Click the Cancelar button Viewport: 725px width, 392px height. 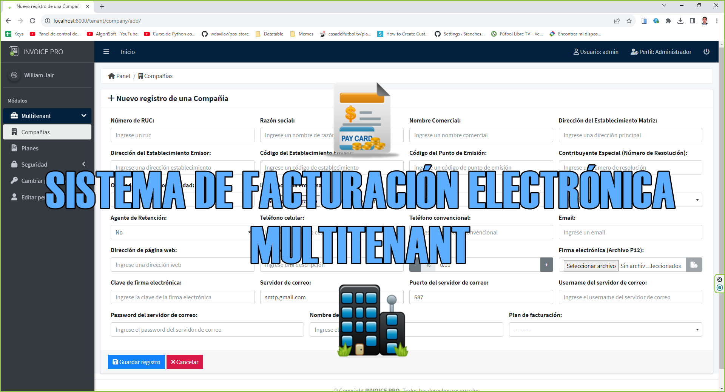coord(185,362)
